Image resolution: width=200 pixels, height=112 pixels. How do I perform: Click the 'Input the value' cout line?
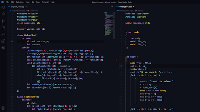tap(157, 81)
